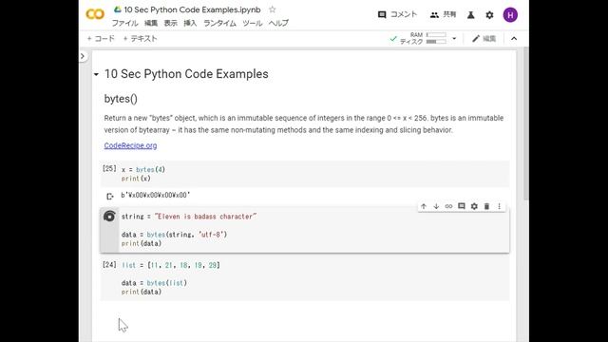Open more cell actions three-dot menu

(x=500, y=206)
